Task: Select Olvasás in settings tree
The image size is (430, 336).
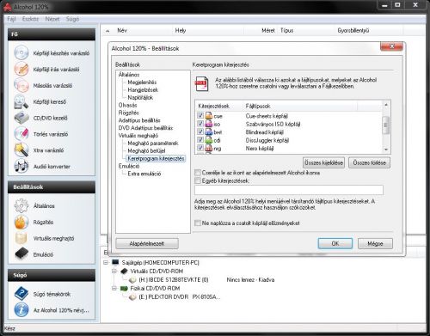Action: tap(127, 105)
